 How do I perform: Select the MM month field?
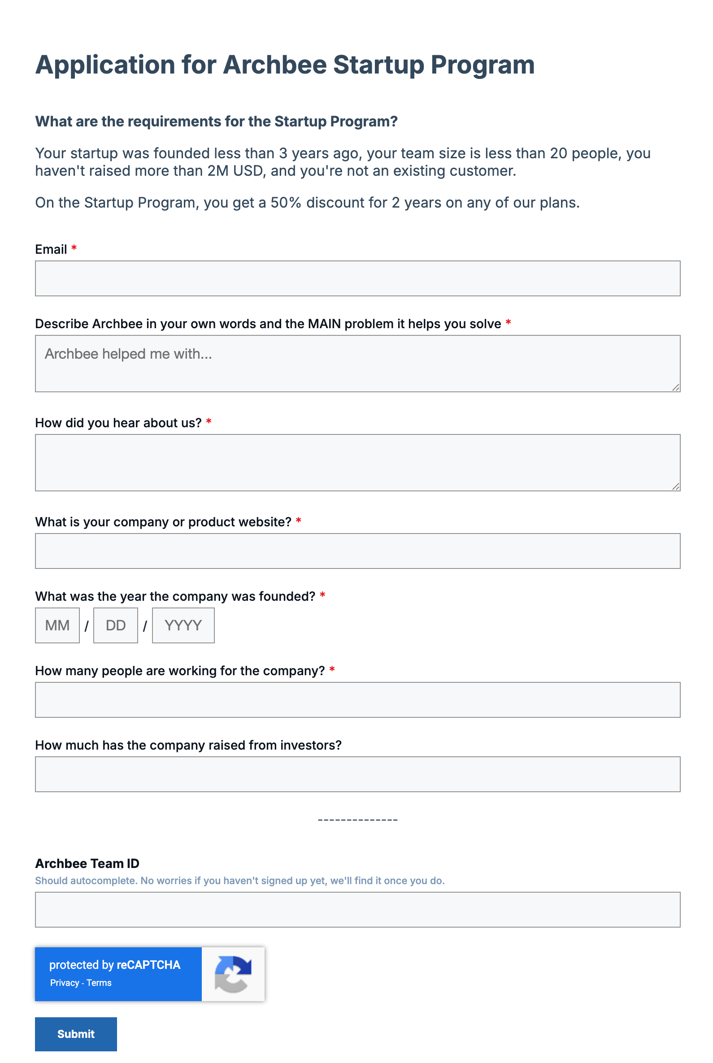tap(57, 625)
